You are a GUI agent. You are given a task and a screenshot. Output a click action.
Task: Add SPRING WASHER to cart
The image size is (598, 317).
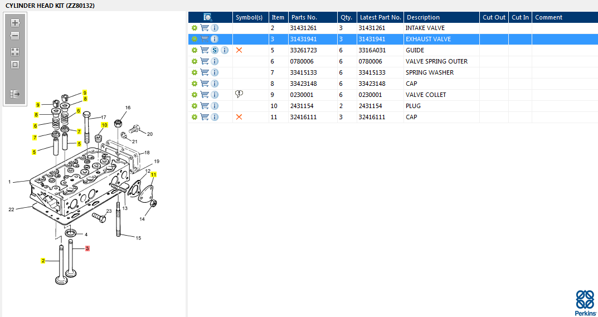pos(205,72)
